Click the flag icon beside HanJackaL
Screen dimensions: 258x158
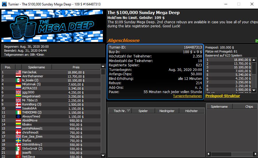pyautogui.click(x=18, y=72)
